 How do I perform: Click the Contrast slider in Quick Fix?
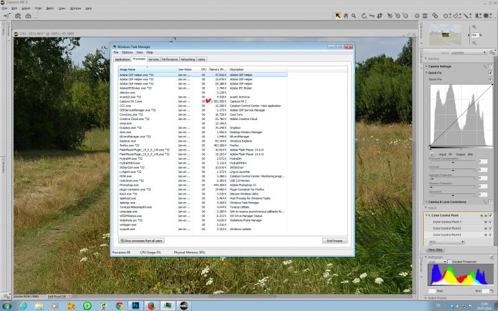pos(453,170)
